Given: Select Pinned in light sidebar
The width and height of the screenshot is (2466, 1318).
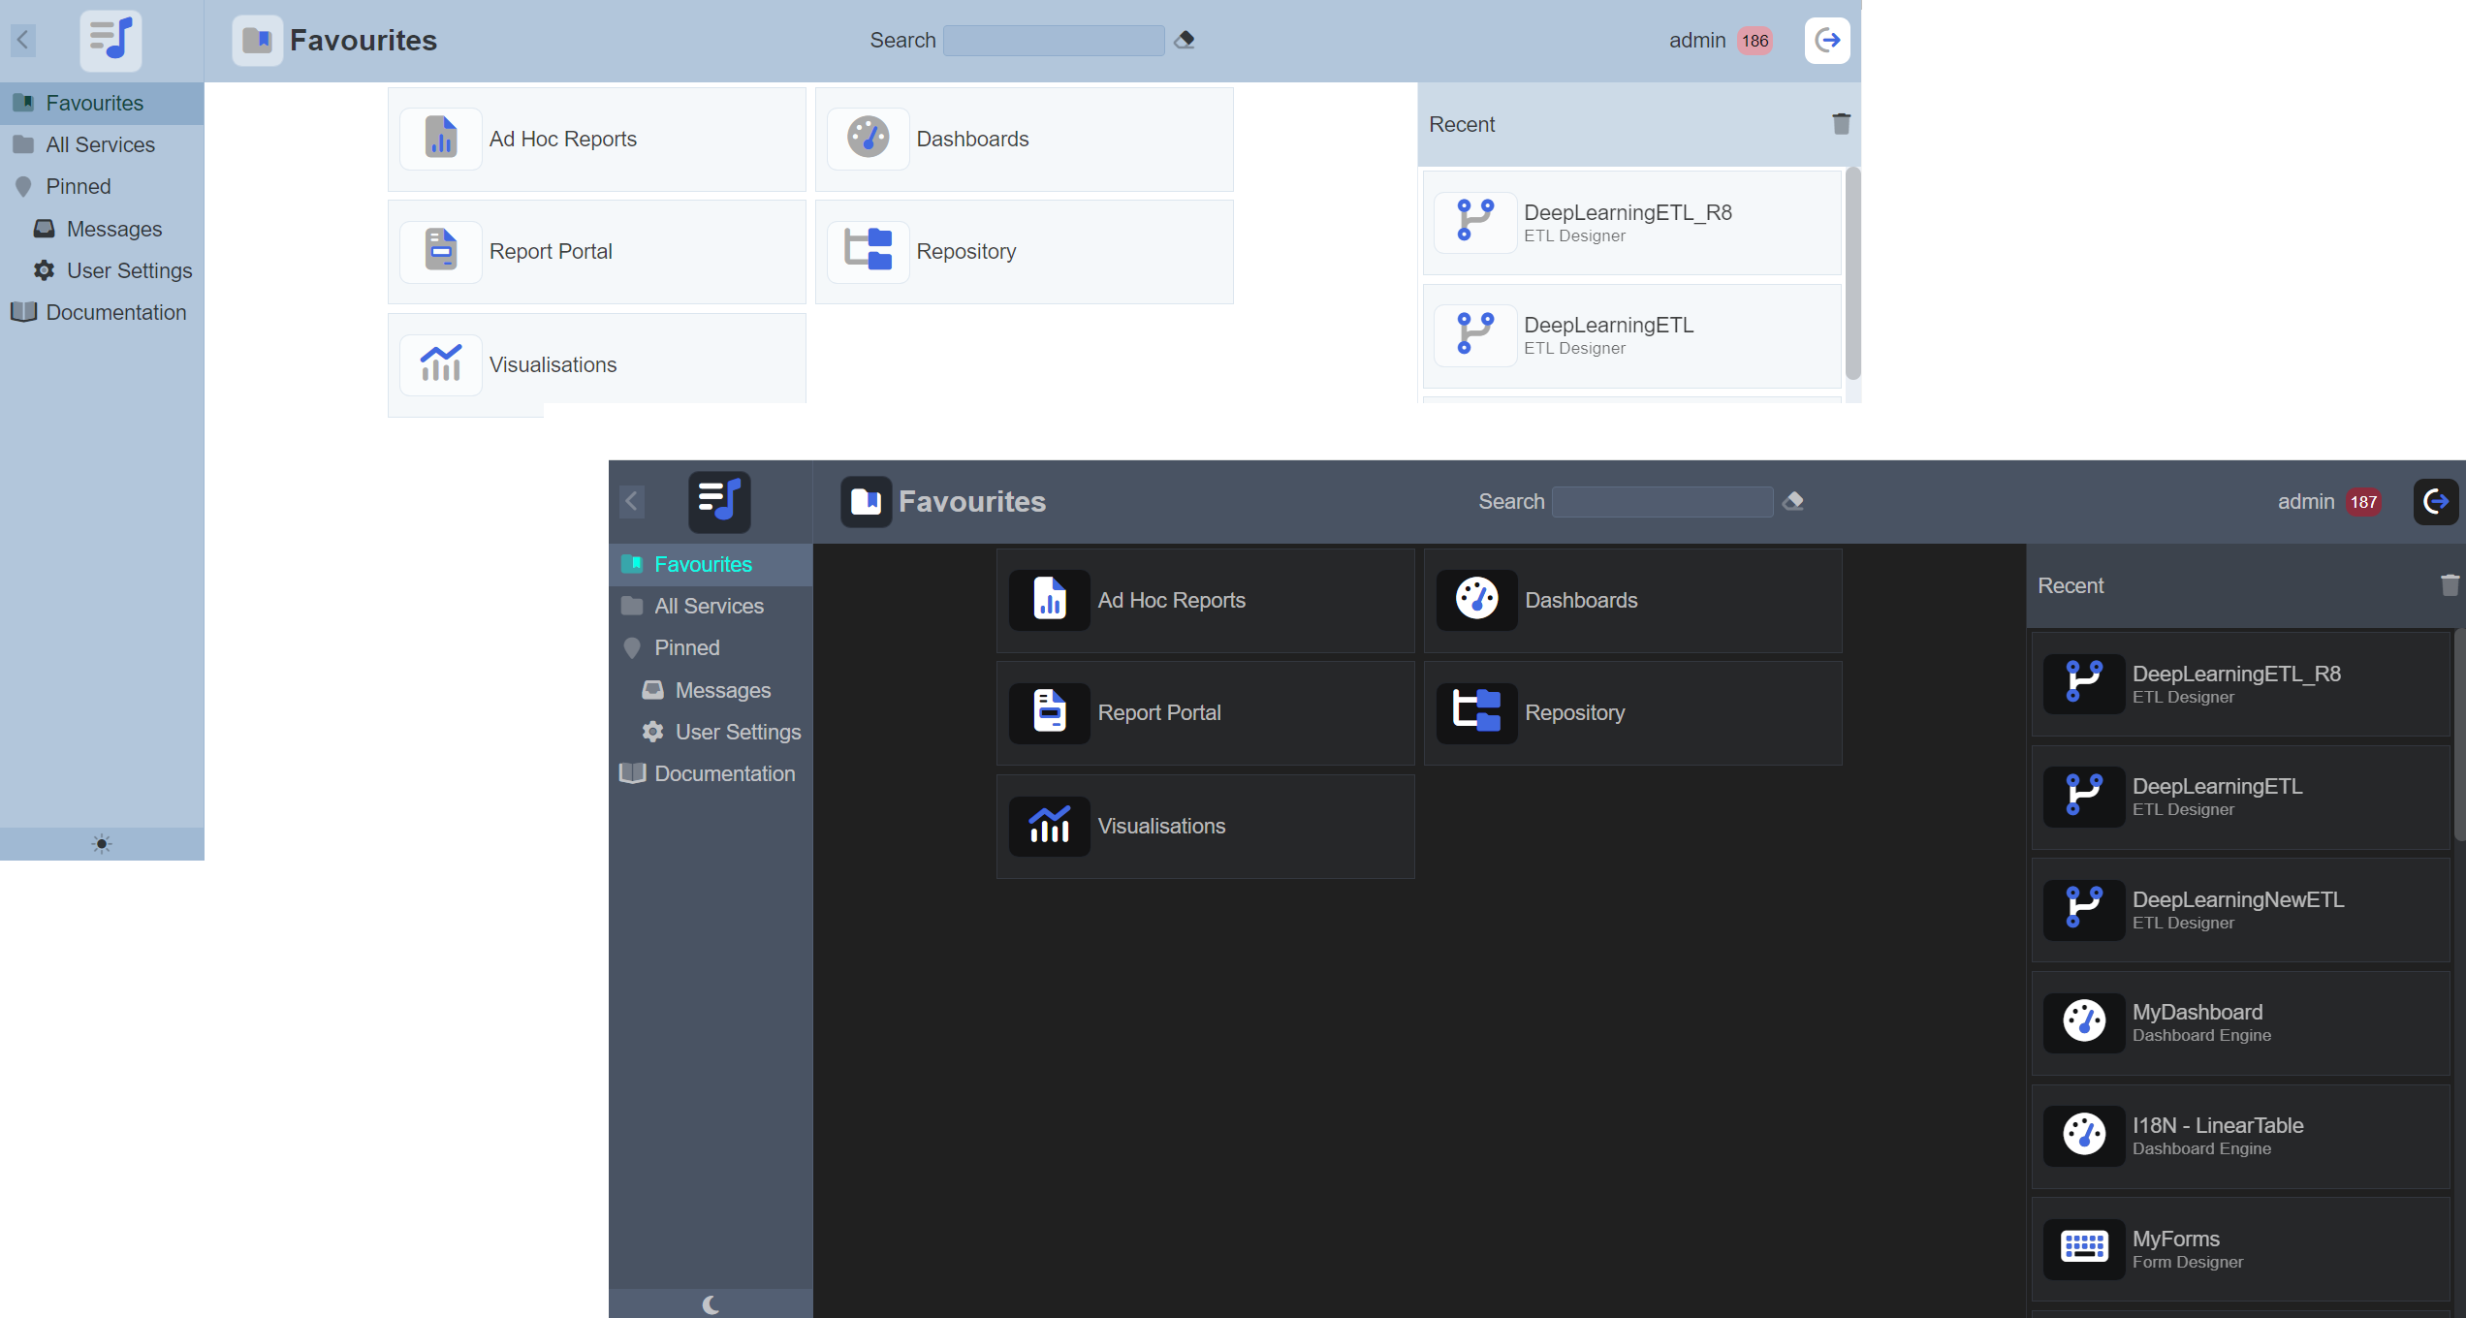Looking at the screenshot, I should click(79, 187).
